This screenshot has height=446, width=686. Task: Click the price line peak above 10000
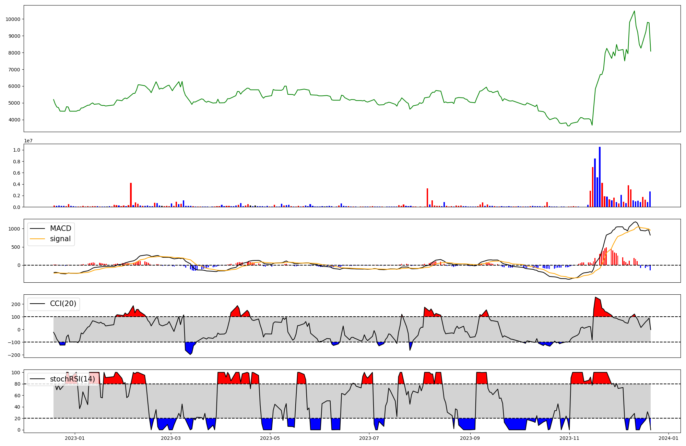click(634, 11)
